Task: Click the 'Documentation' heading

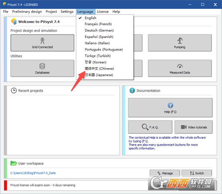Action: (148, 91)
